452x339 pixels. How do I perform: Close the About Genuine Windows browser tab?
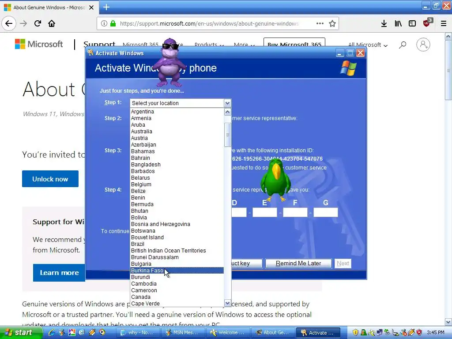[x=91, y=8]
